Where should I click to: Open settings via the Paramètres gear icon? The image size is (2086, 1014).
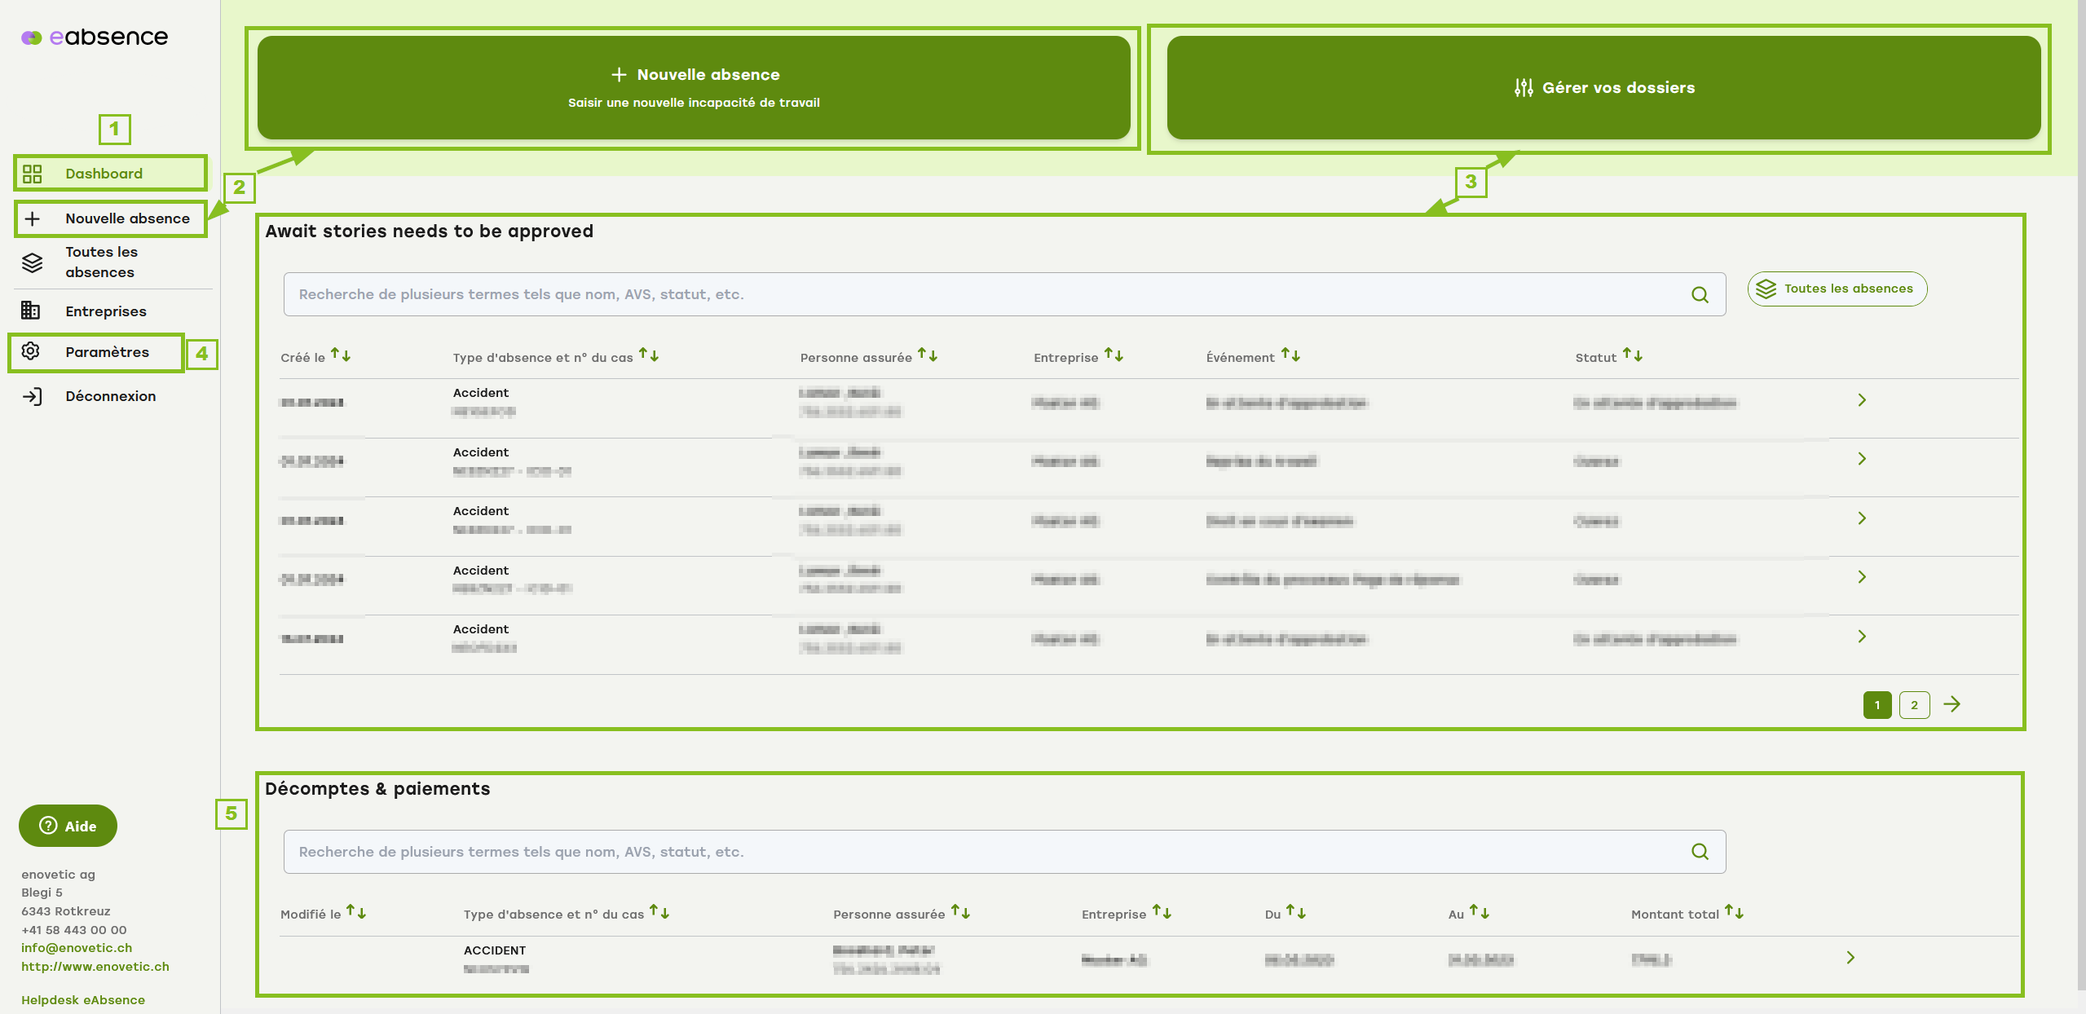pos(33,352)
